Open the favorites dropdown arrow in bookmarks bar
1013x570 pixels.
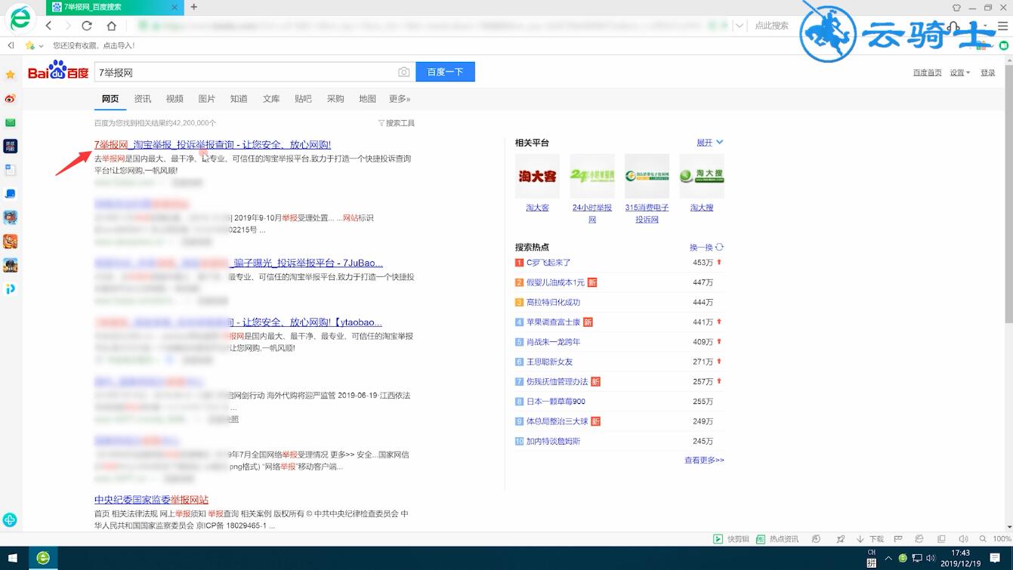[41, 46]
